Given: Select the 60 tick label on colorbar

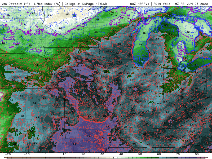Looking at the screenshot, I should tap(159, 154).
